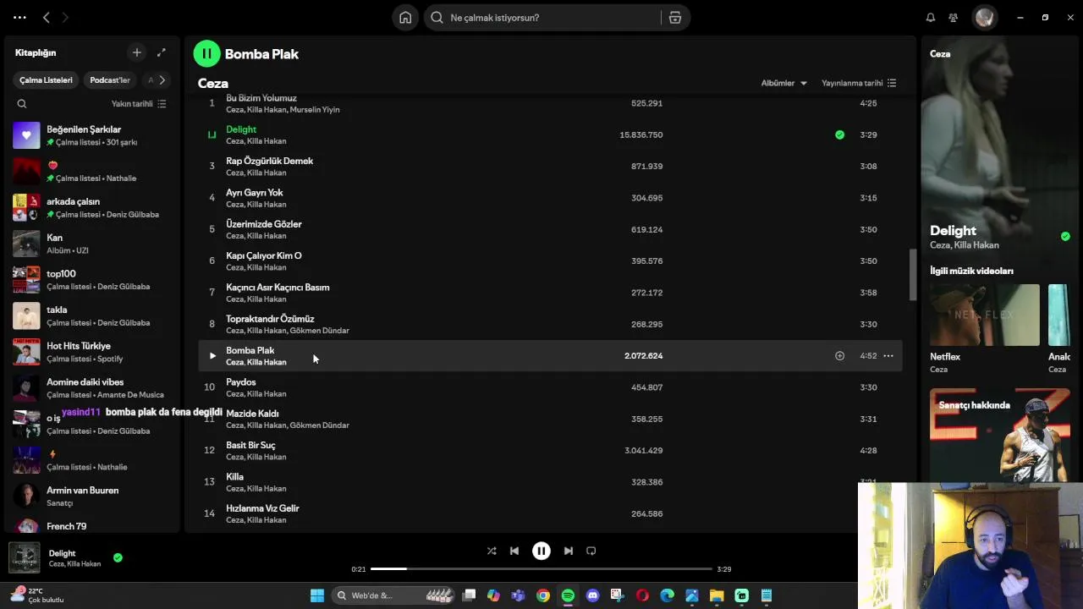1083x609 pixels.
Task: Add Bomba Plak to Liked Songs
Action: coord(839,356)
